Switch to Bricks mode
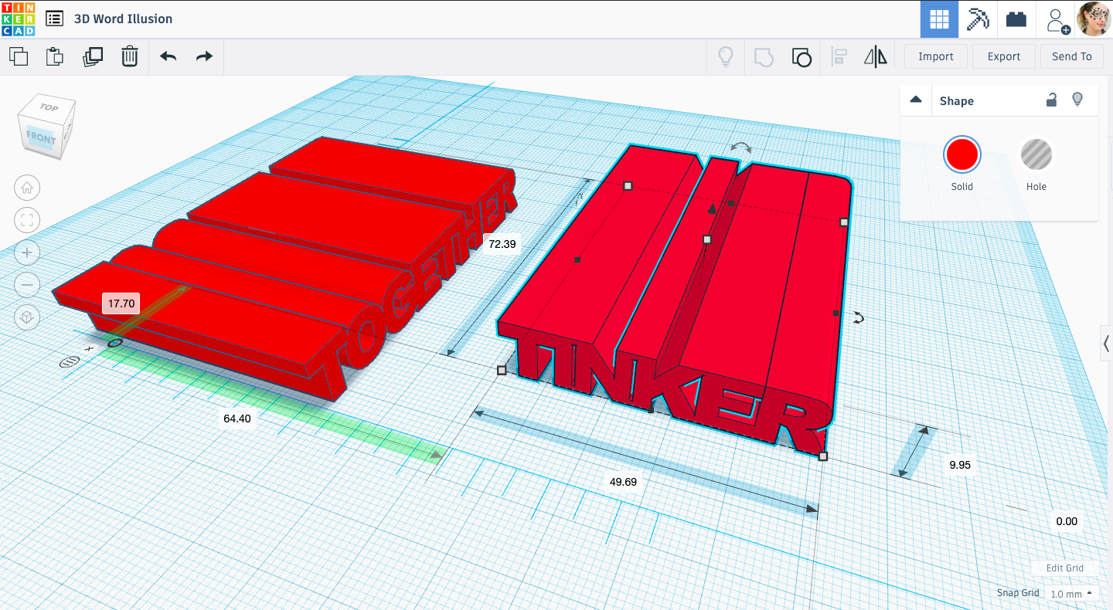Image resolution: width=1113 pixels, height=610 pixels. (x=1016, y=19)
